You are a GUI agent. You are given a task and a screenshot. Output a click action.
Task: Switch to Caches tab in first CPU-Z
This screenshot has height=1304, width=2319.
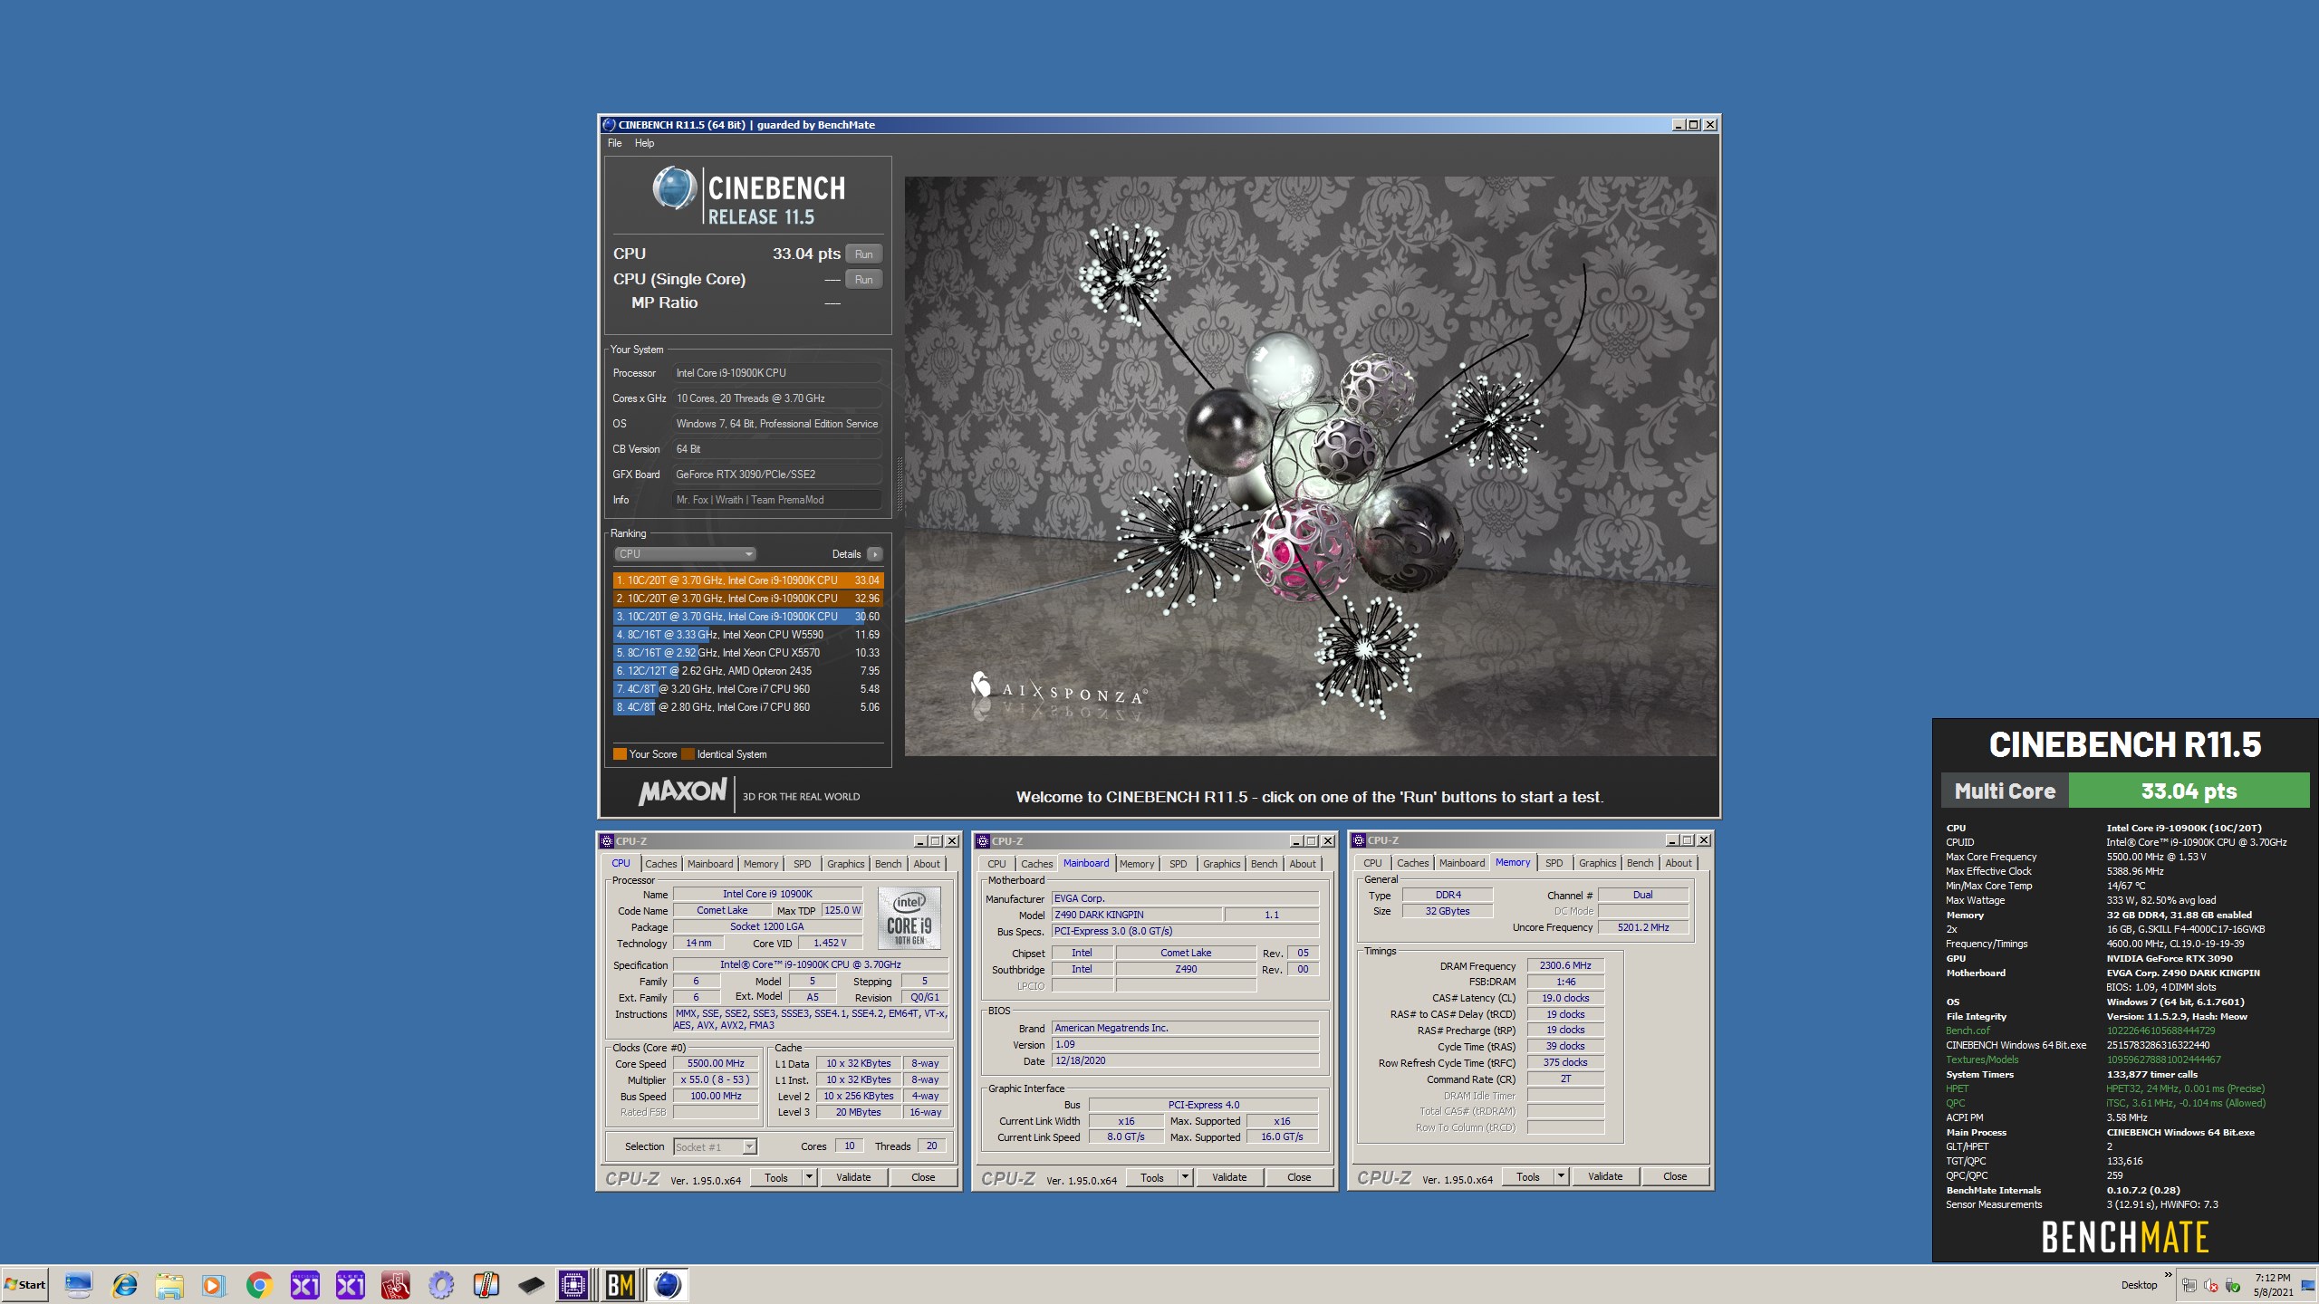pyautogui.click(x=660, y=864)
